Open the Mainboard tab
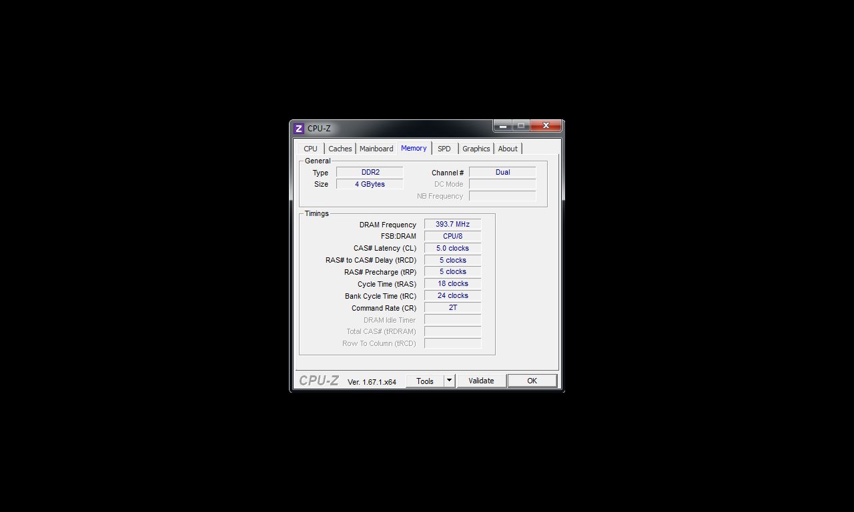 tap(376, 149)
